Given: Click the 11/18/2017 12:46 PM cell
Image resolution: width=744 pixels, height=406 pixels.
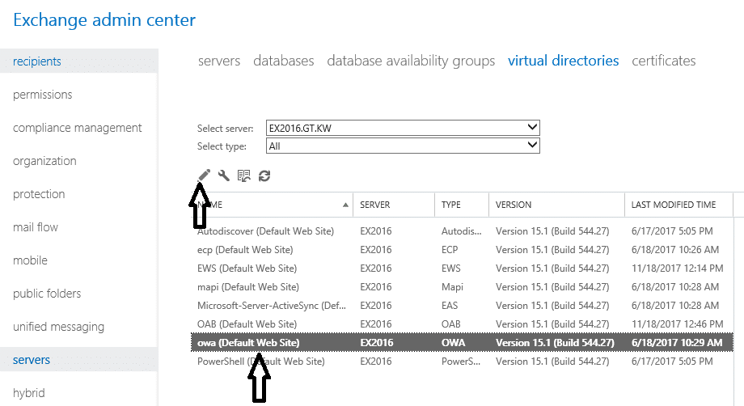Looking at the screenshot, I should [x=677, y=324].
